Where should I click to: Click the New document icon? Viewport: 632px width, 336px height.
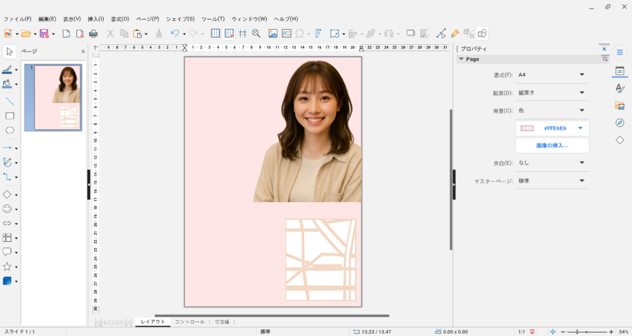coord(8,33)
